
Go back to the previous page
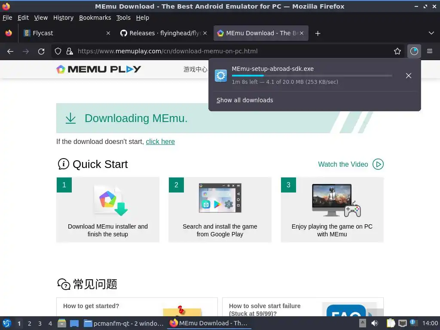click(10, 51)
